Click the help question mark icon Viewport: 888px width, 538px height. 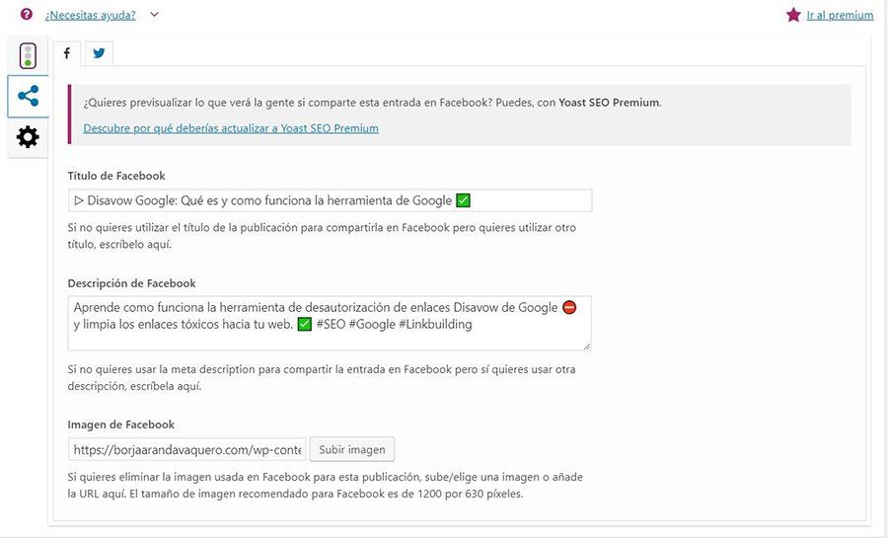click(x=26, y=14)
